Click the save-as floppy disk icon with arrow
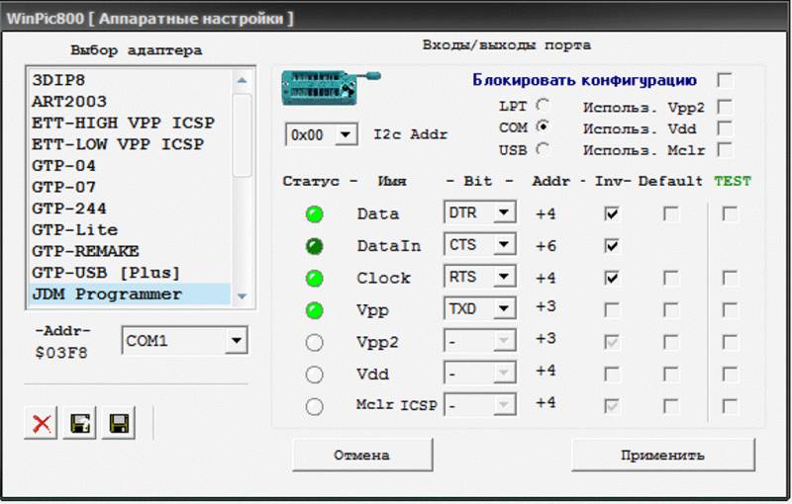 point(80,423)
